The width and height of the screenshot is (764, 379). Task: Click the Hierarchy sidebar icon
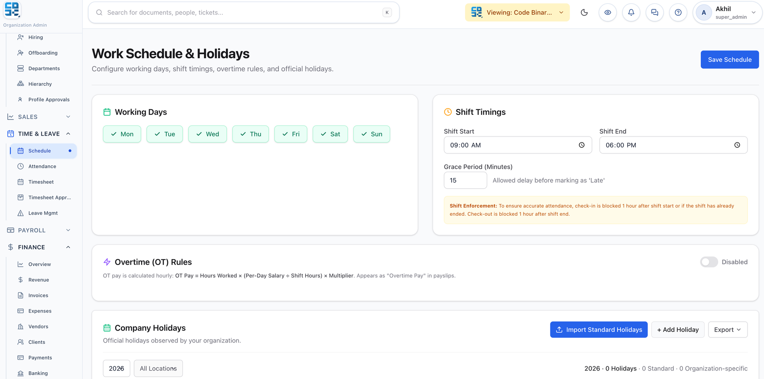(20, 84)
